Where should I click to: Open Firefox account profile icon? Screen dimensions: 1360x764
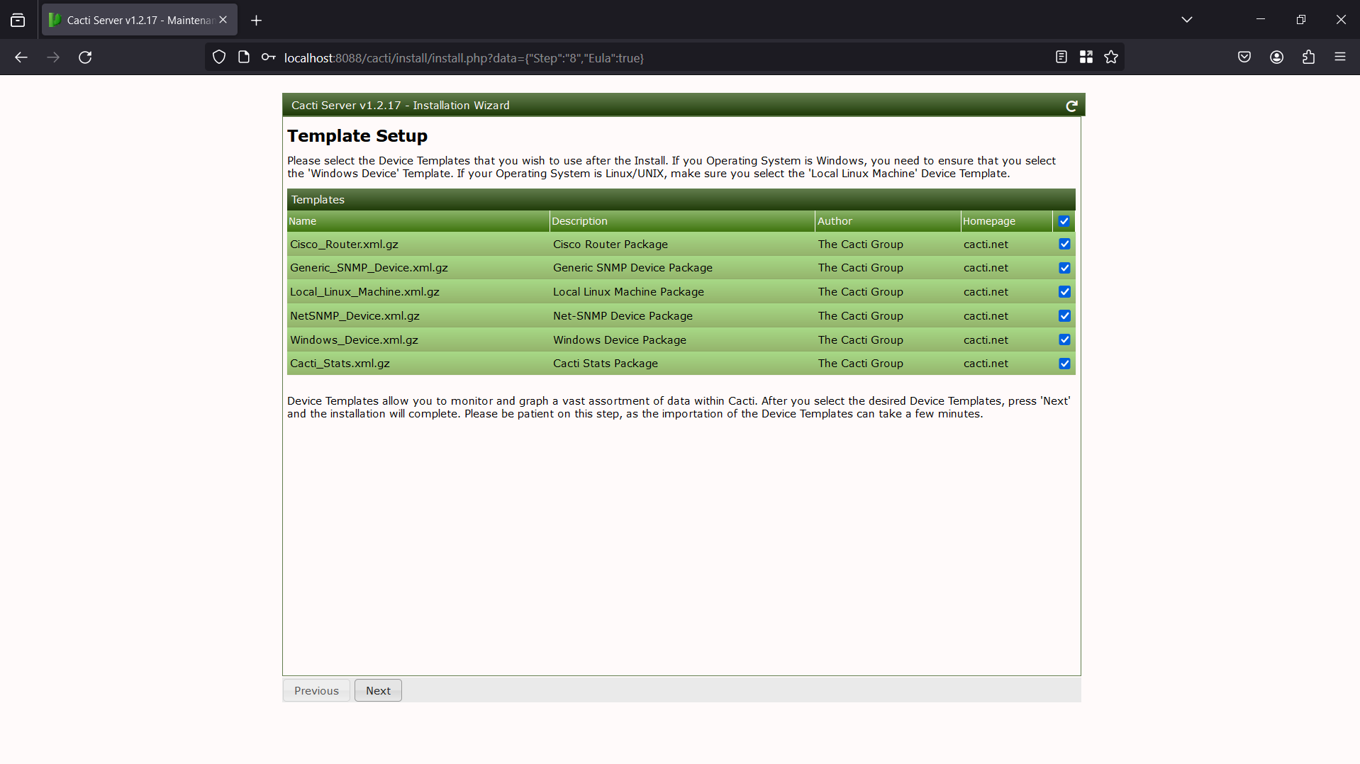1276,57
